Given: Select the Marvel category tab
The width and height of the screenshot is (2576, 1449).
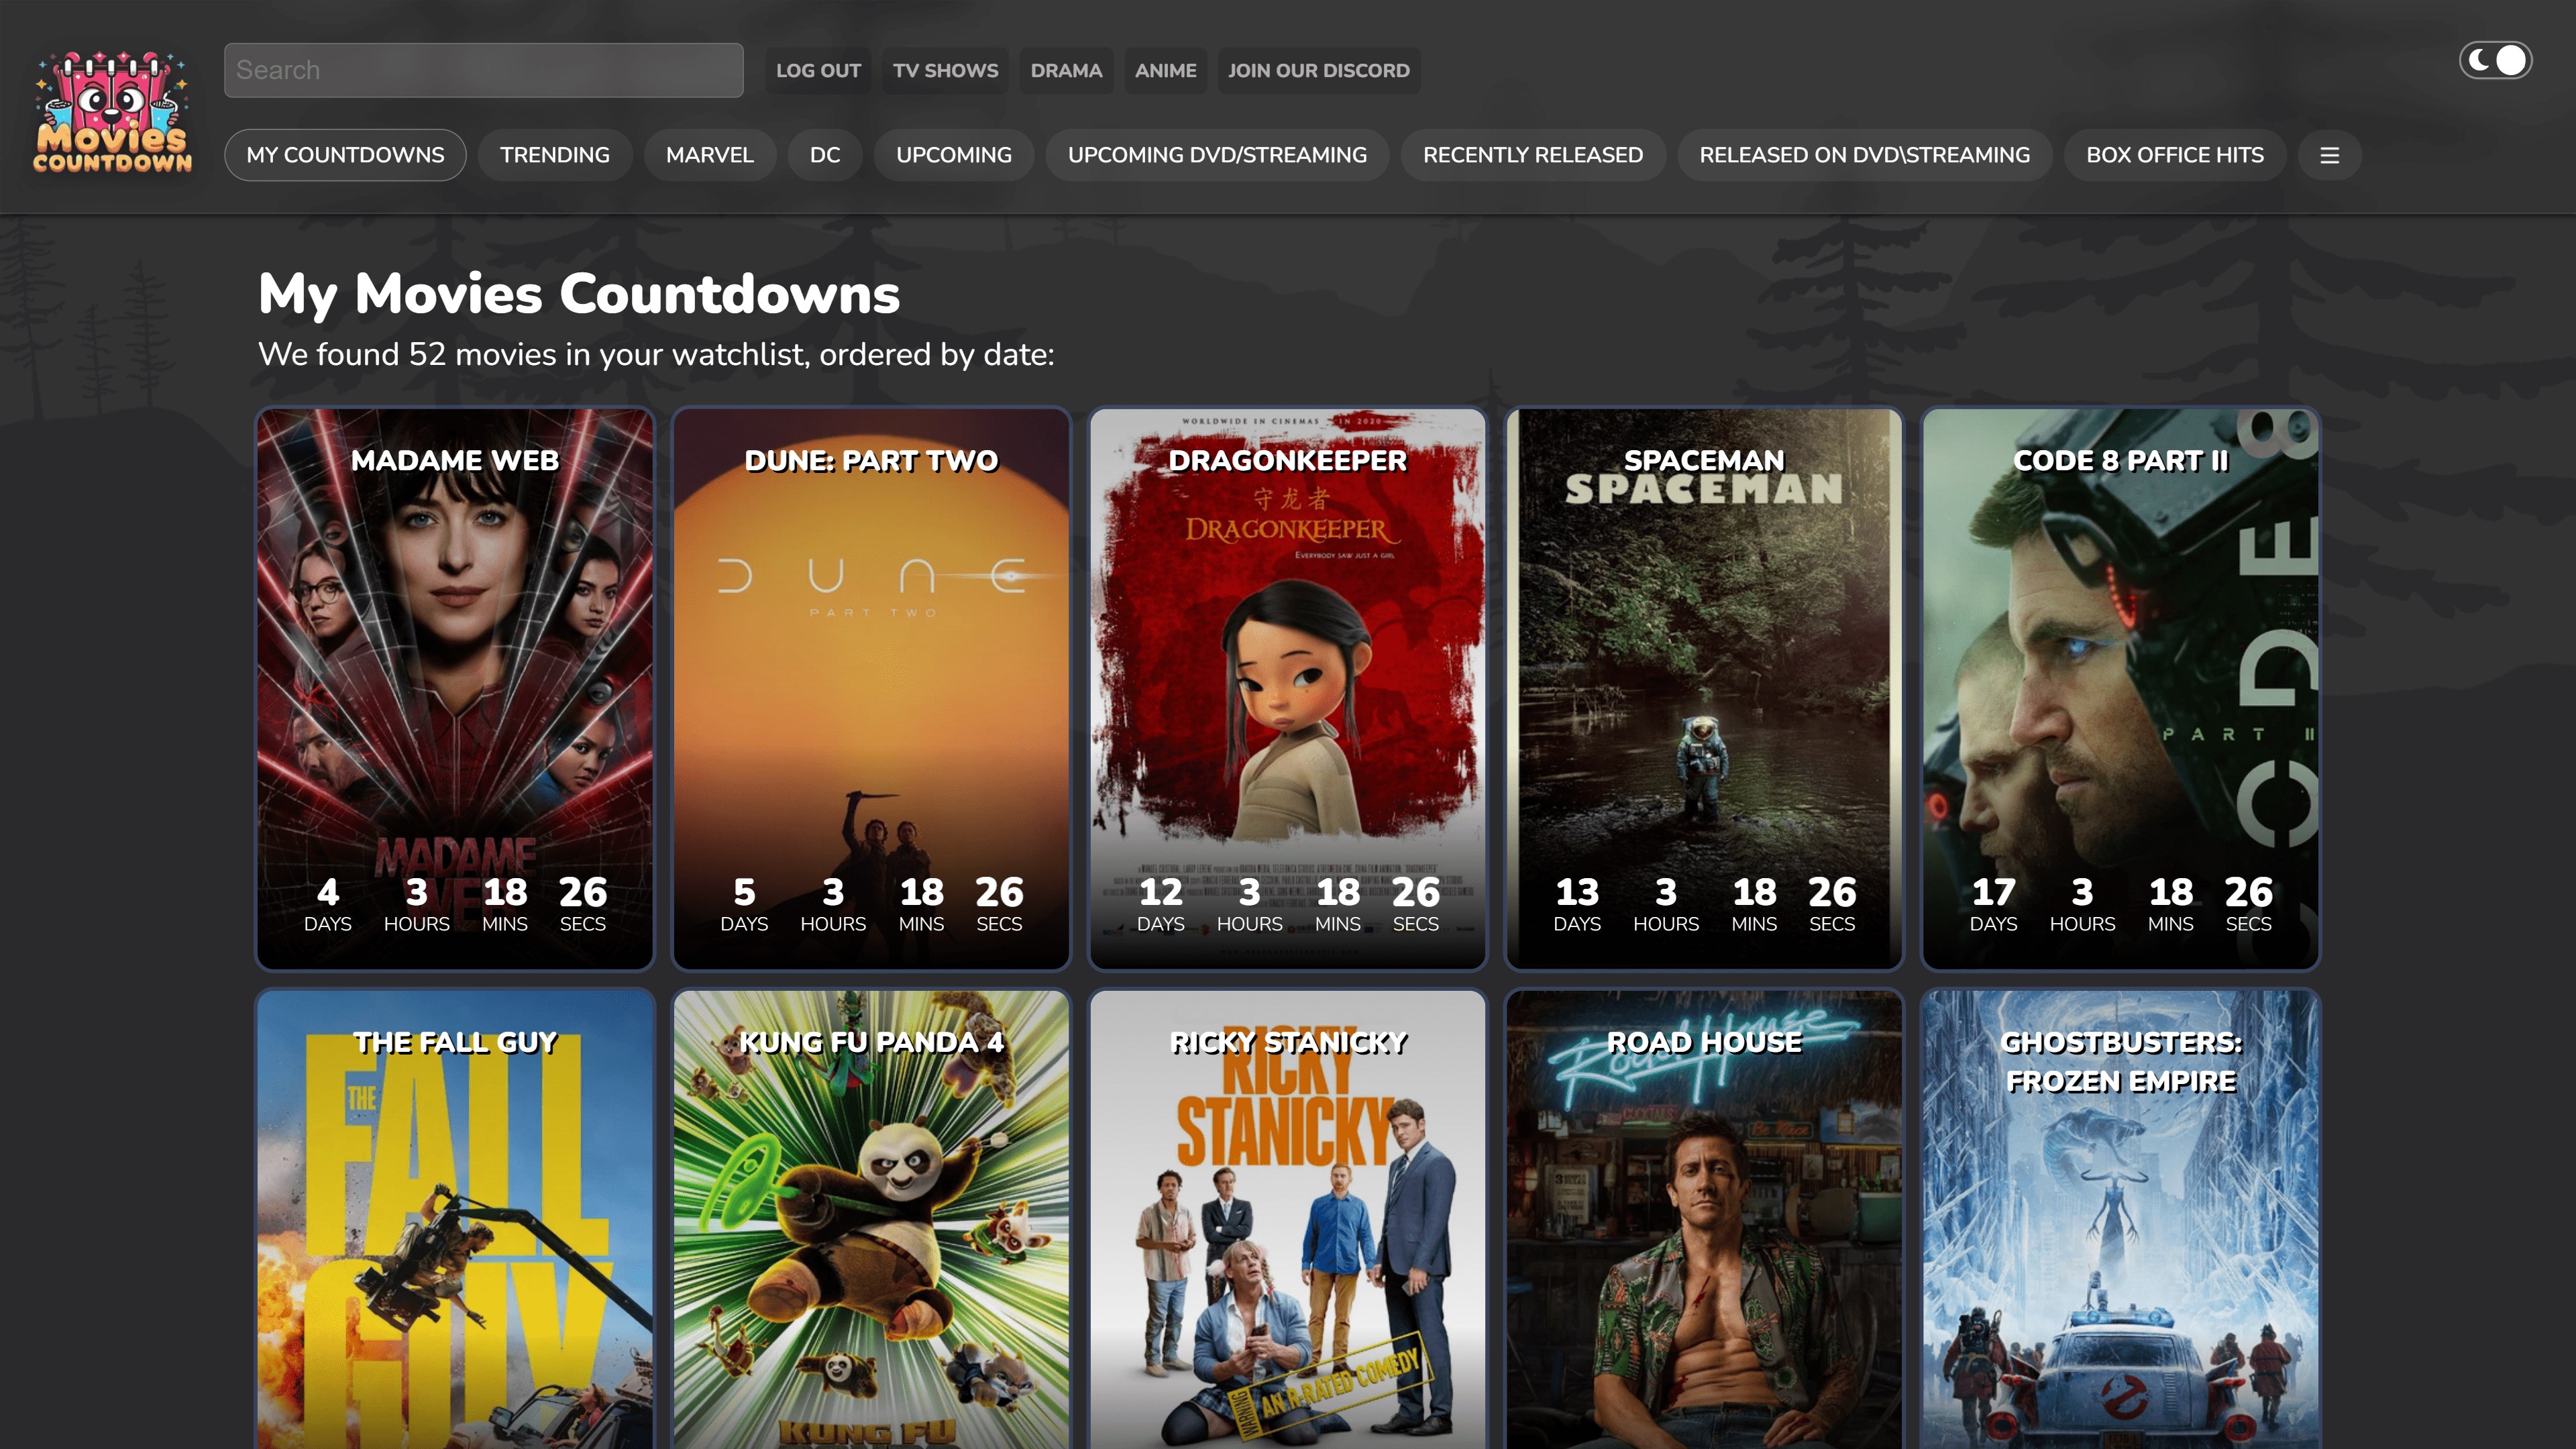Looking at the screenshot, I should [709, 155].
